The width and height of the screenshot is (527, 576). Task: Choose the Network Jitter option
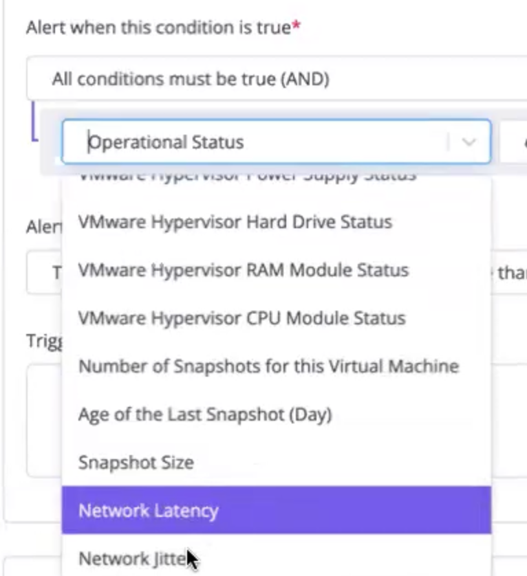click(x=277, y=558)
